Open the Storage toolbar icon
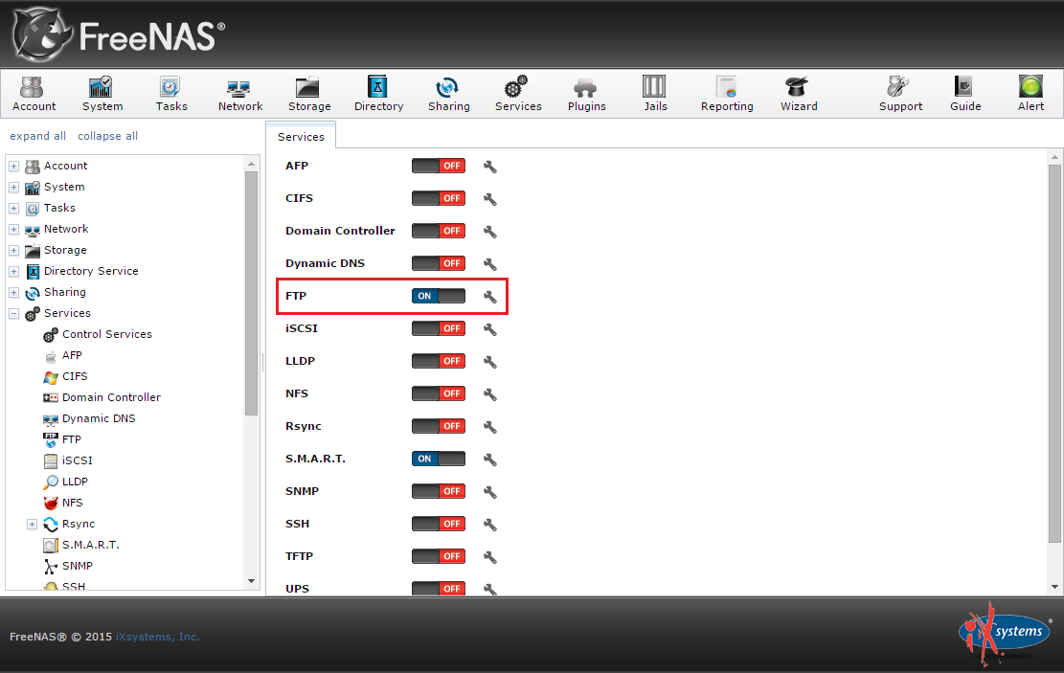Viewport: 1064px width, 673px height. (309, 94)
